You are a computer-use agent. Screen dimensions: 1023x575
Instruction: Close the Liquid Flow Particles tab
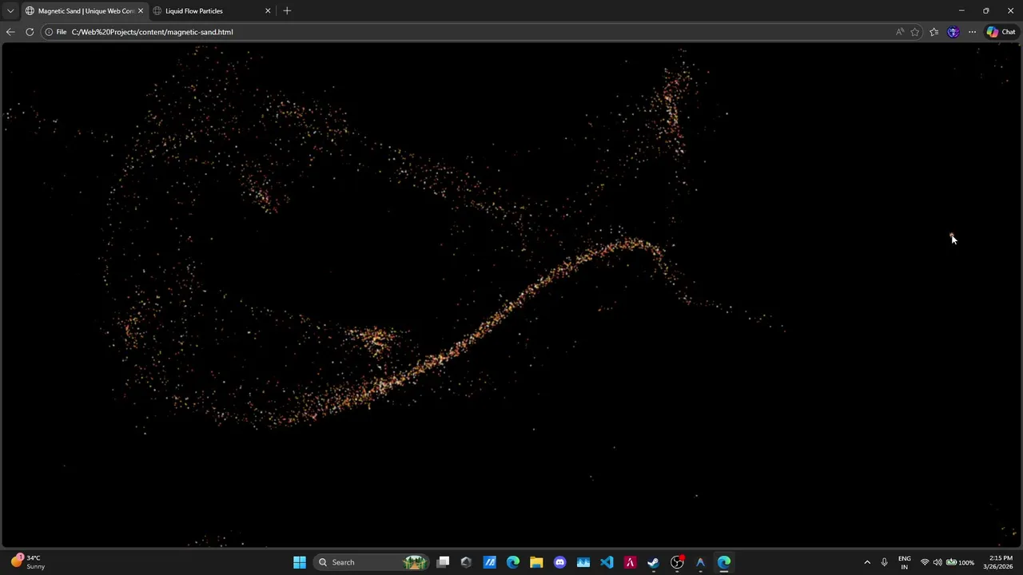click(x=268, y=11)
